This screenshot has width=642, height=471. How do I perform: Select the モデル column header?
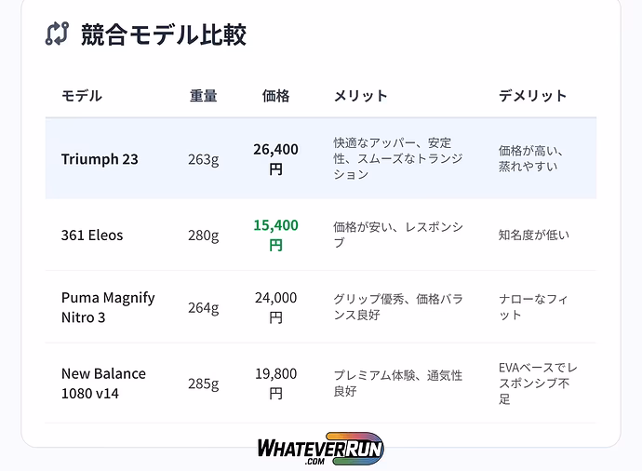click(82, 96)
